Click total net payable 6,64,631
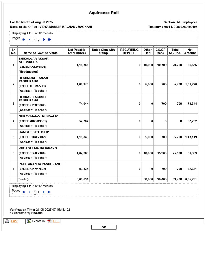This screenshot has width=205, height=274. (82, 180)
